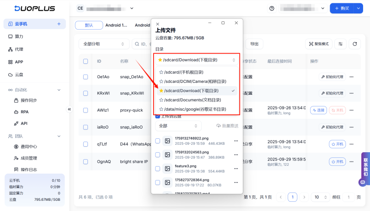Open the filter settings sliders icon
Viewport: 370px width, 211px height.
(x=341, y=44)
